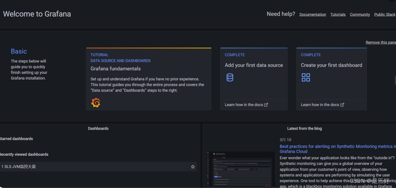Open the Grafana fundamentals tutorial card
The image size is (396, 188).
tap(148, 79)
